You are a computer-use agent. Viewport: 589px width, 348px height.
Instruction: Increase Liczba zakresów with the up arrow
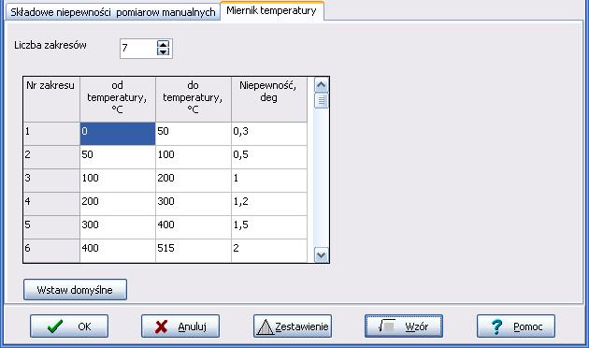[x=163, y=44]
